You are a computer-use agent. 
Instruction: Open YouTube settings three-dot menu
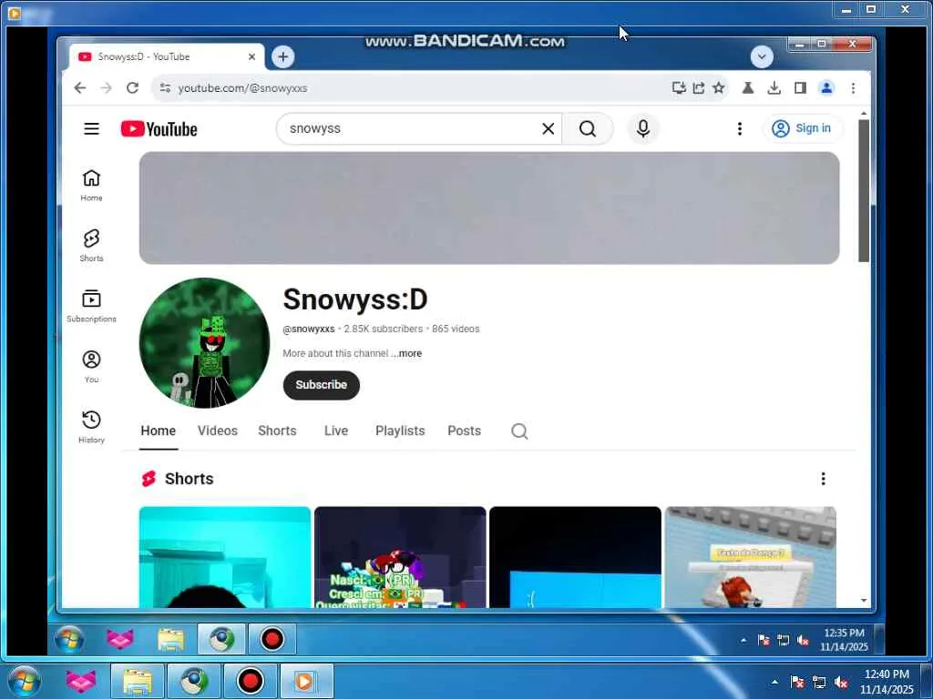click(739, 128)
